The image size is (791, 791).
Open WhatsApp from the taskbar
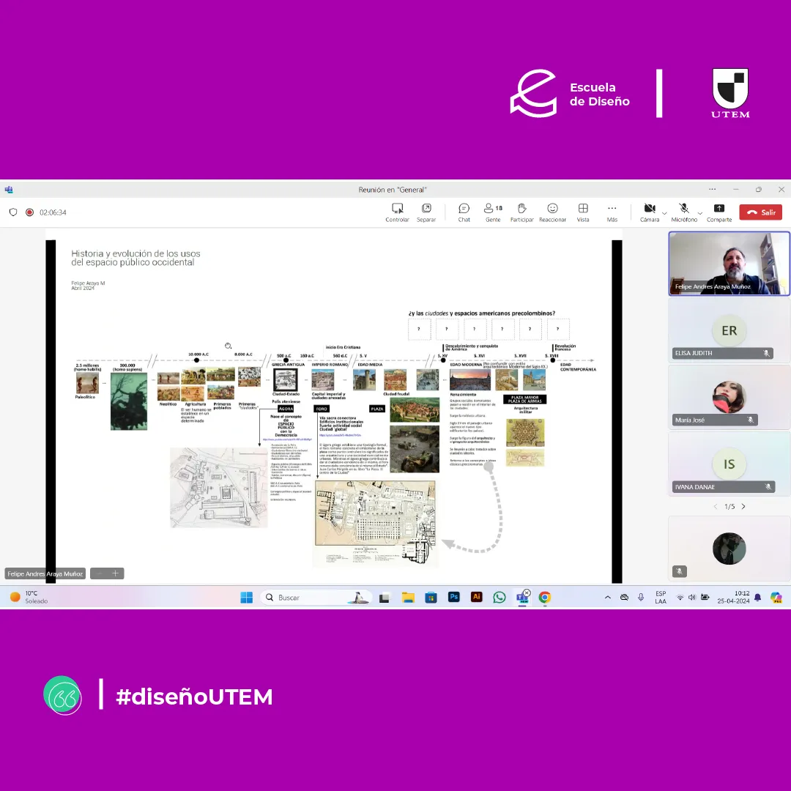pyautogui.click(x=500, y=597)
